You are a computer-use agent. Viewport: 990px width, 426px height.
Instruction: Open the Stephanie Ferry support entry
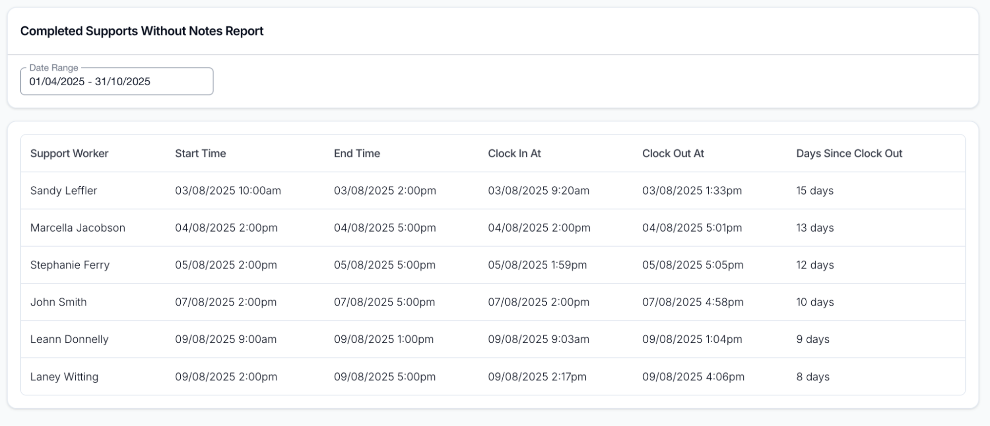tap(70, 265)
